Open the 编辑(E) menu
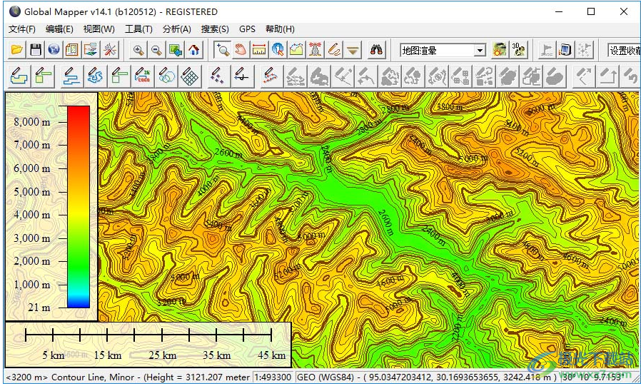The image size is (641, 386). coord(60,29)
